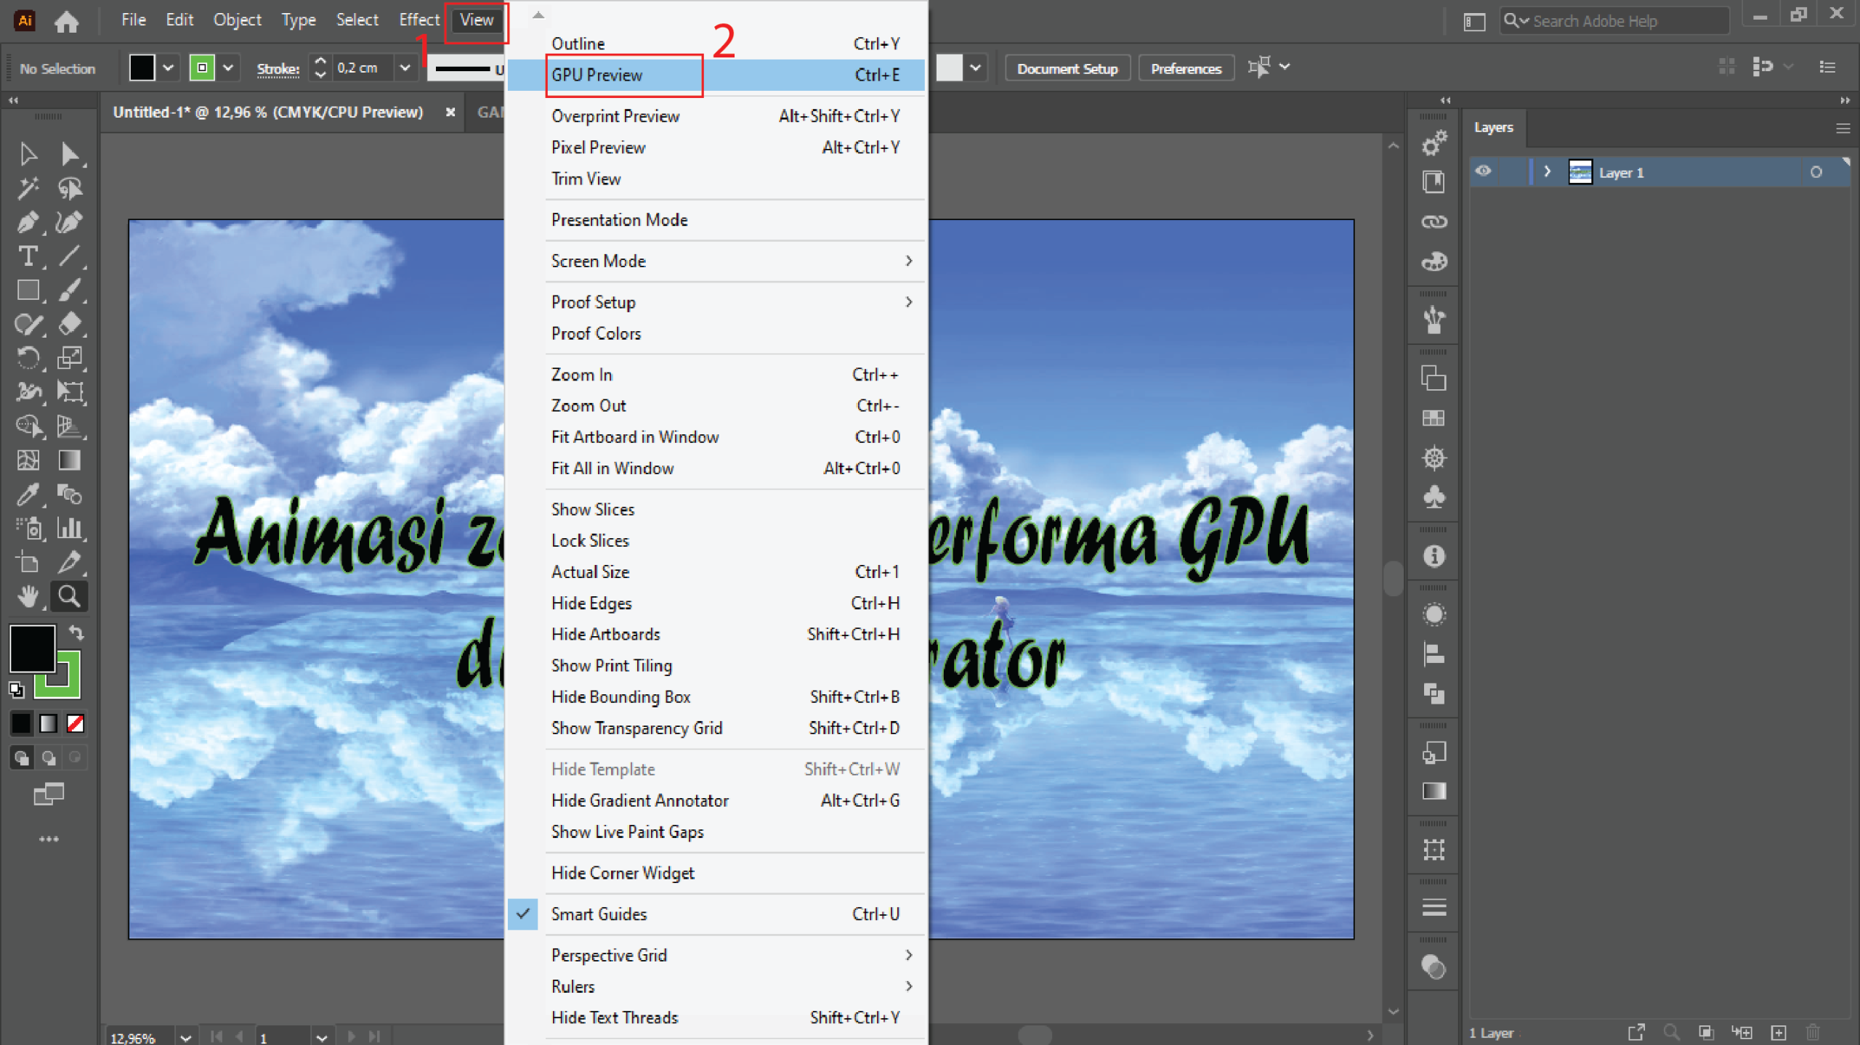Open the Effect menu

click(418, 20)
